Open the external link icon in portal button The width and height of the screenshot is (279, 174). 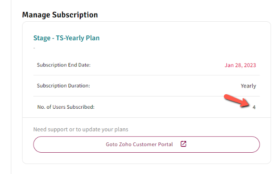coord(183,144)
